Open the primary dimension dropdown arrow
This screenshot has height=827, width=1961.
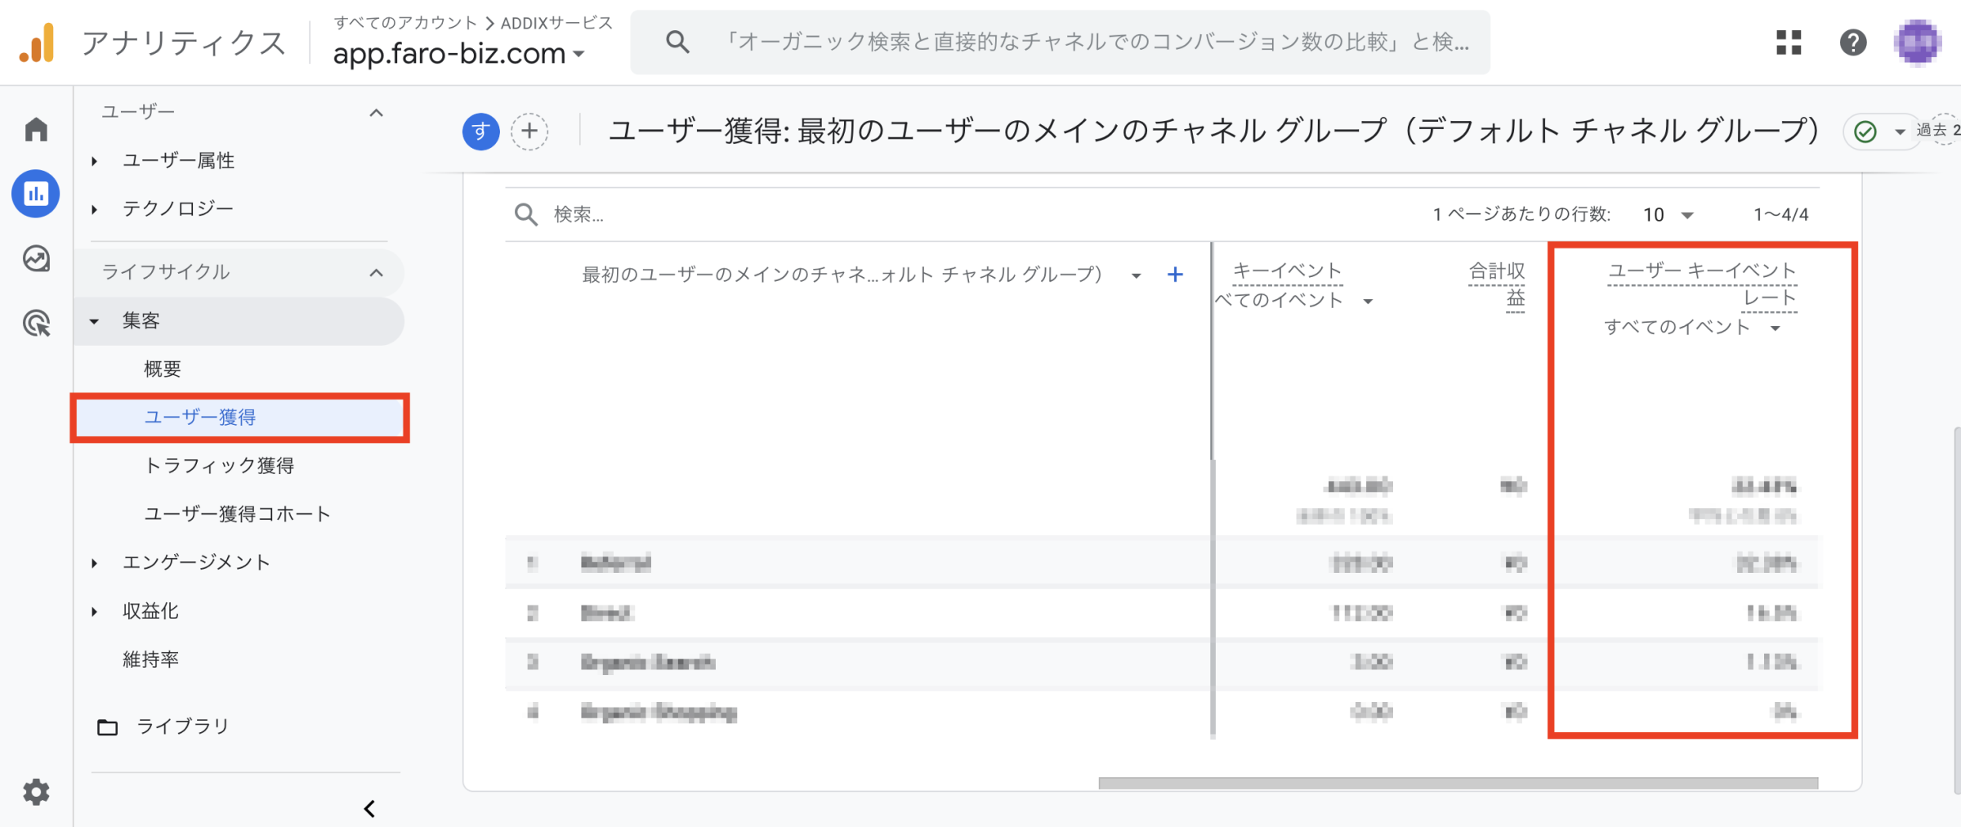(x=1136, y=275)
